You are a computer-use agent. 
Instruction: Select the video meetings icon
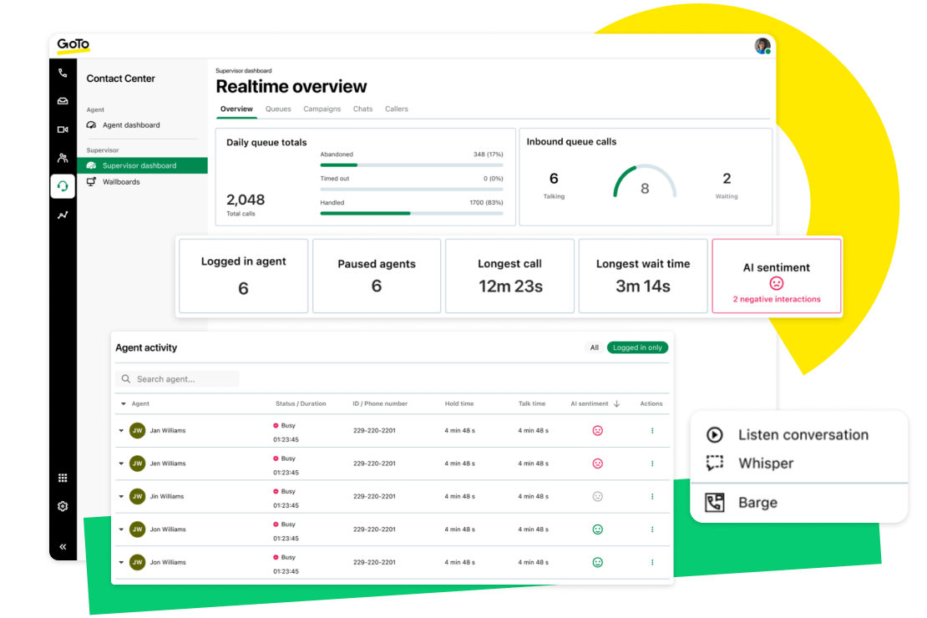coord(63,129)
